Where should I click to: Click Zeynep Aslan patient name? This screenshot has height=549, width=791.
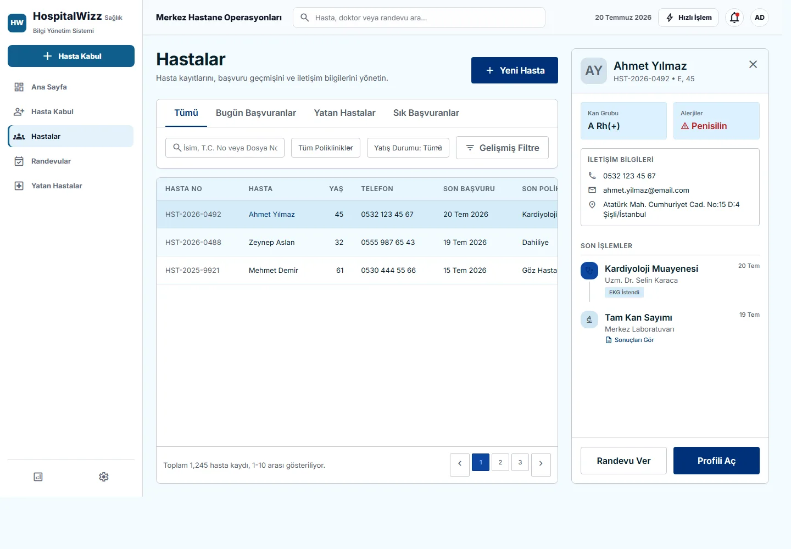272,243
